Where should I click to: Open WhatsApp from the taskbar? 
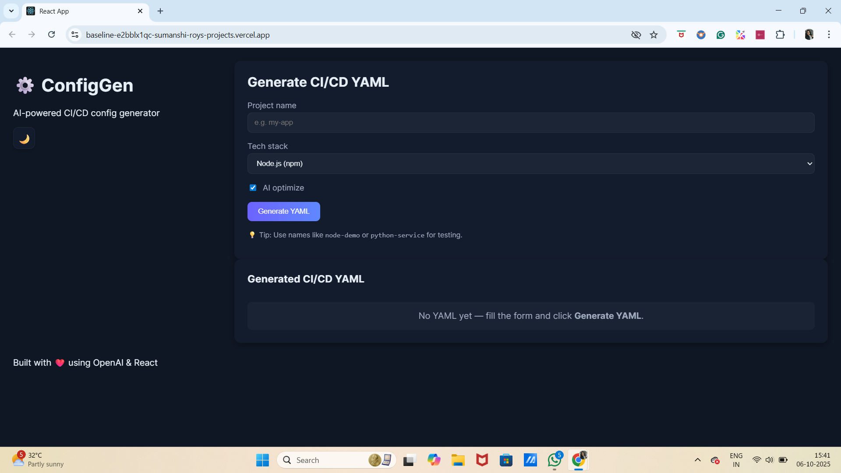click(x=554, y=460)
